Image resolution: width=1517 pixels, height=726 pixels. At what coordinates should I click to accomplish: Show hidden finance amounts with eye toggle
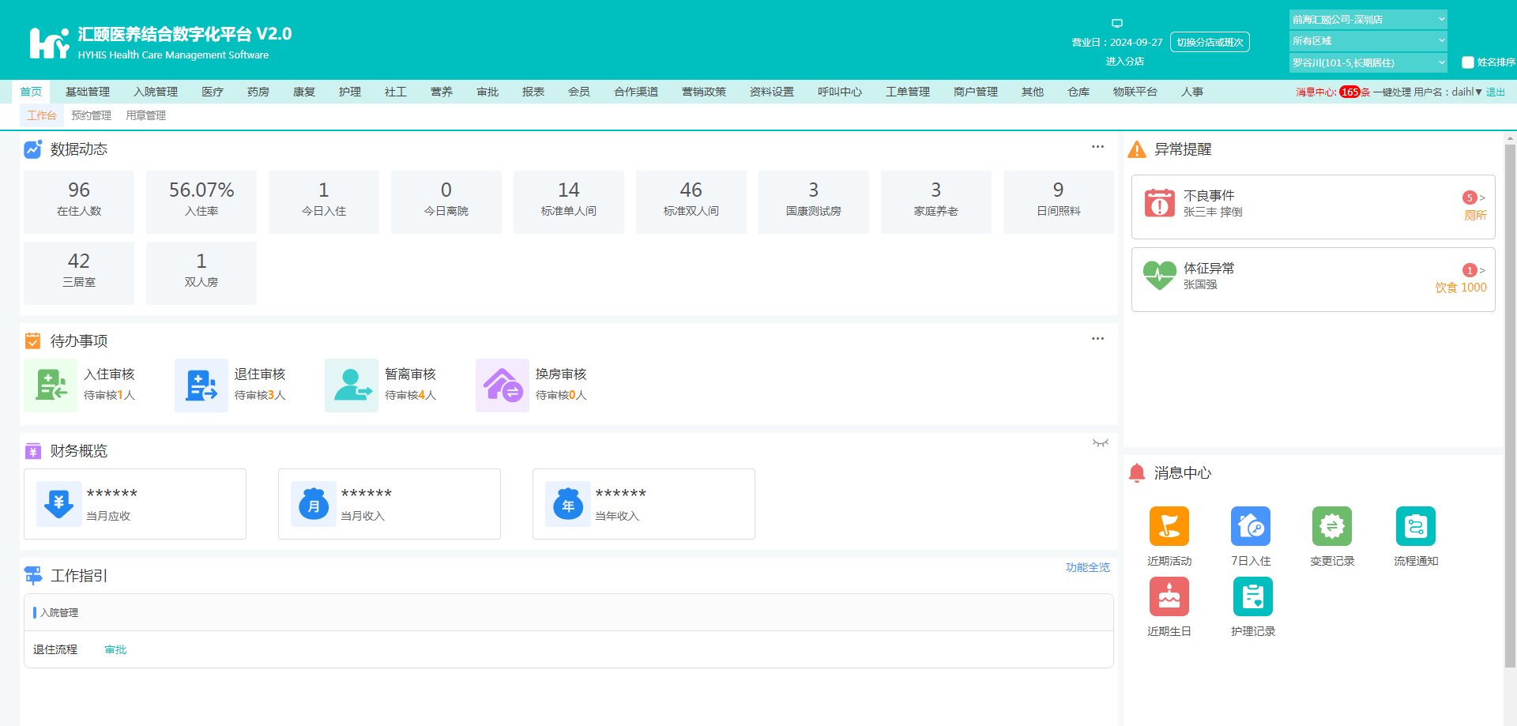(1100, 443)
